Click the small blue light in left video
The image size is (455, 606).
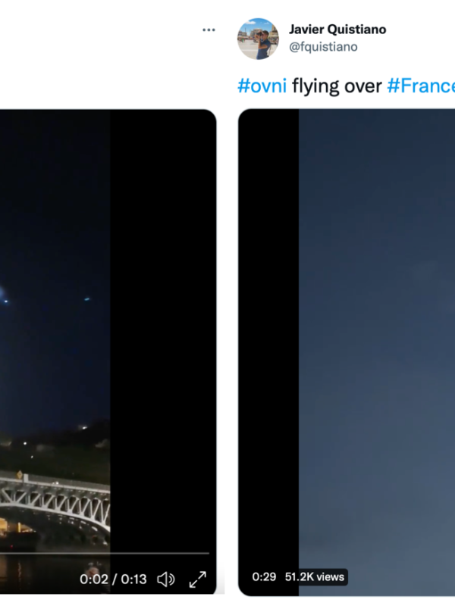(87, 298)
